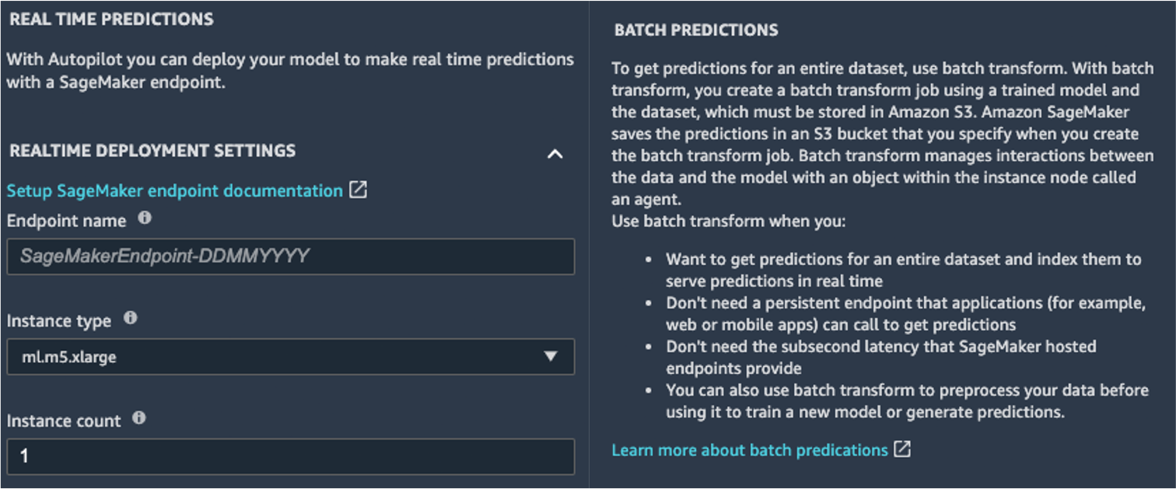The height and width of the screenshot is (489, 1176).
Task: Click the REALTIME DEPLOYMENT SETTINGS section header
Action: [x=152, y=151]
